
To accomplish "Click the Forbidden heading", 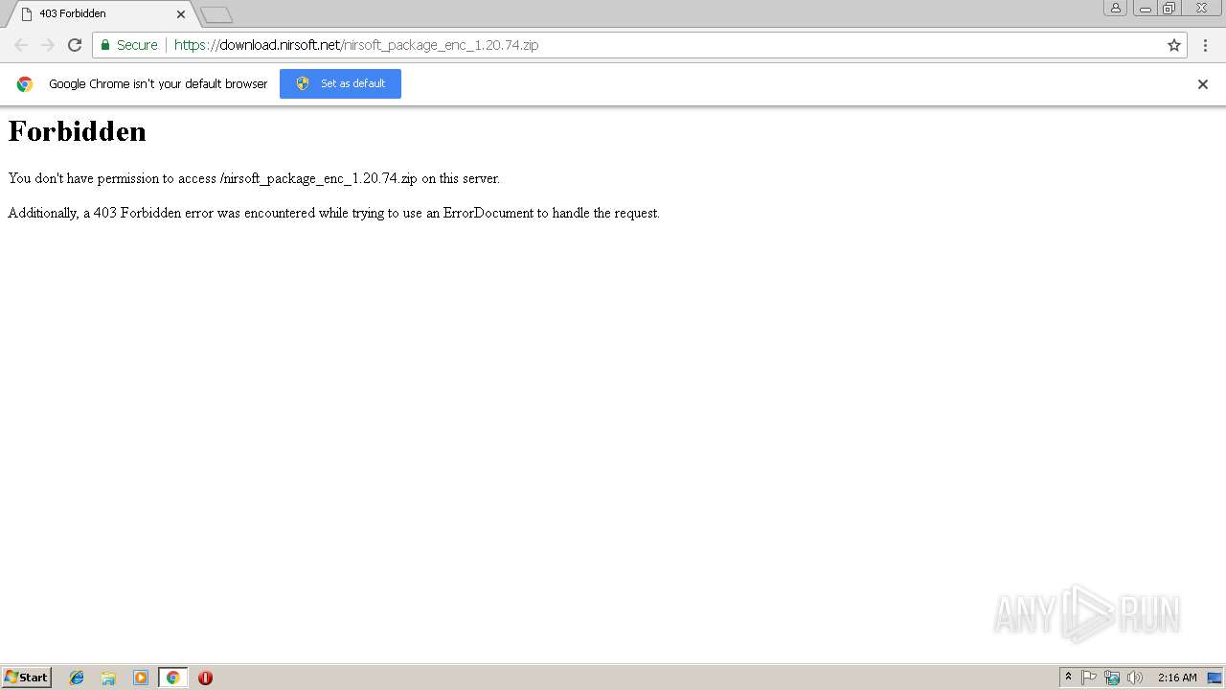I will pyautogui.click(x=78, y=131).
